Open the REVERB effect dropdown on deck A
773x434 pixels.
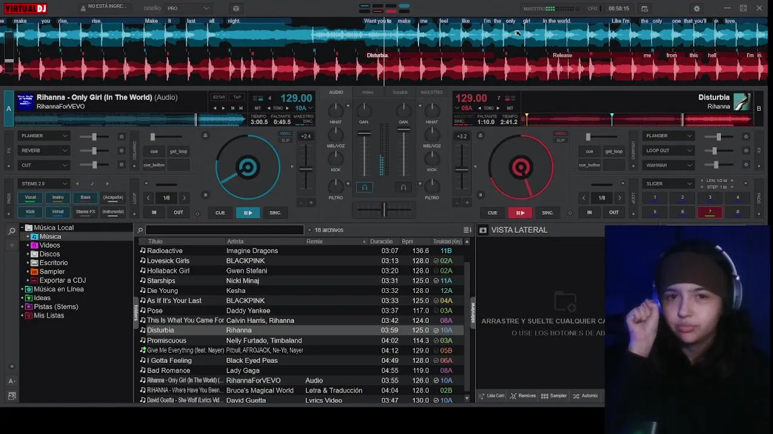[x=44, y=151]
